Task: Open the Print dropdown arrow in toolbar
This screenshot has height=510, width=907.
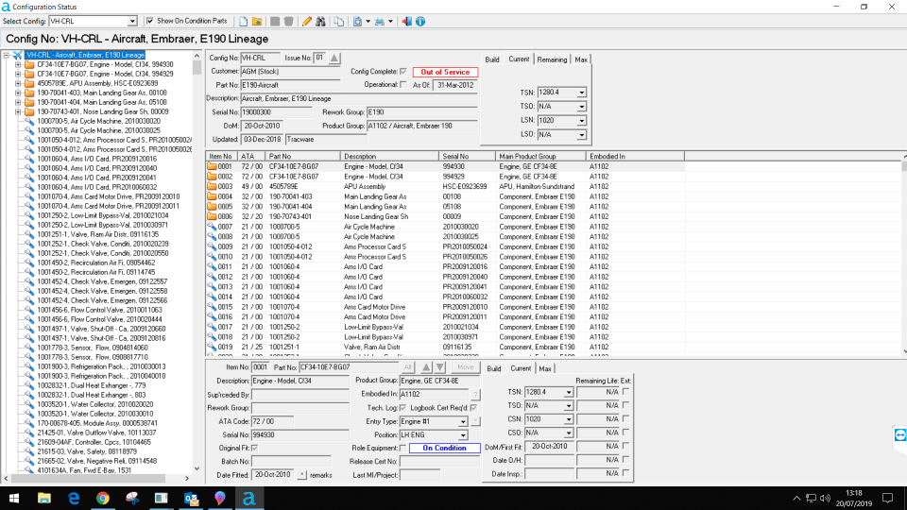Action: (390, 22)
